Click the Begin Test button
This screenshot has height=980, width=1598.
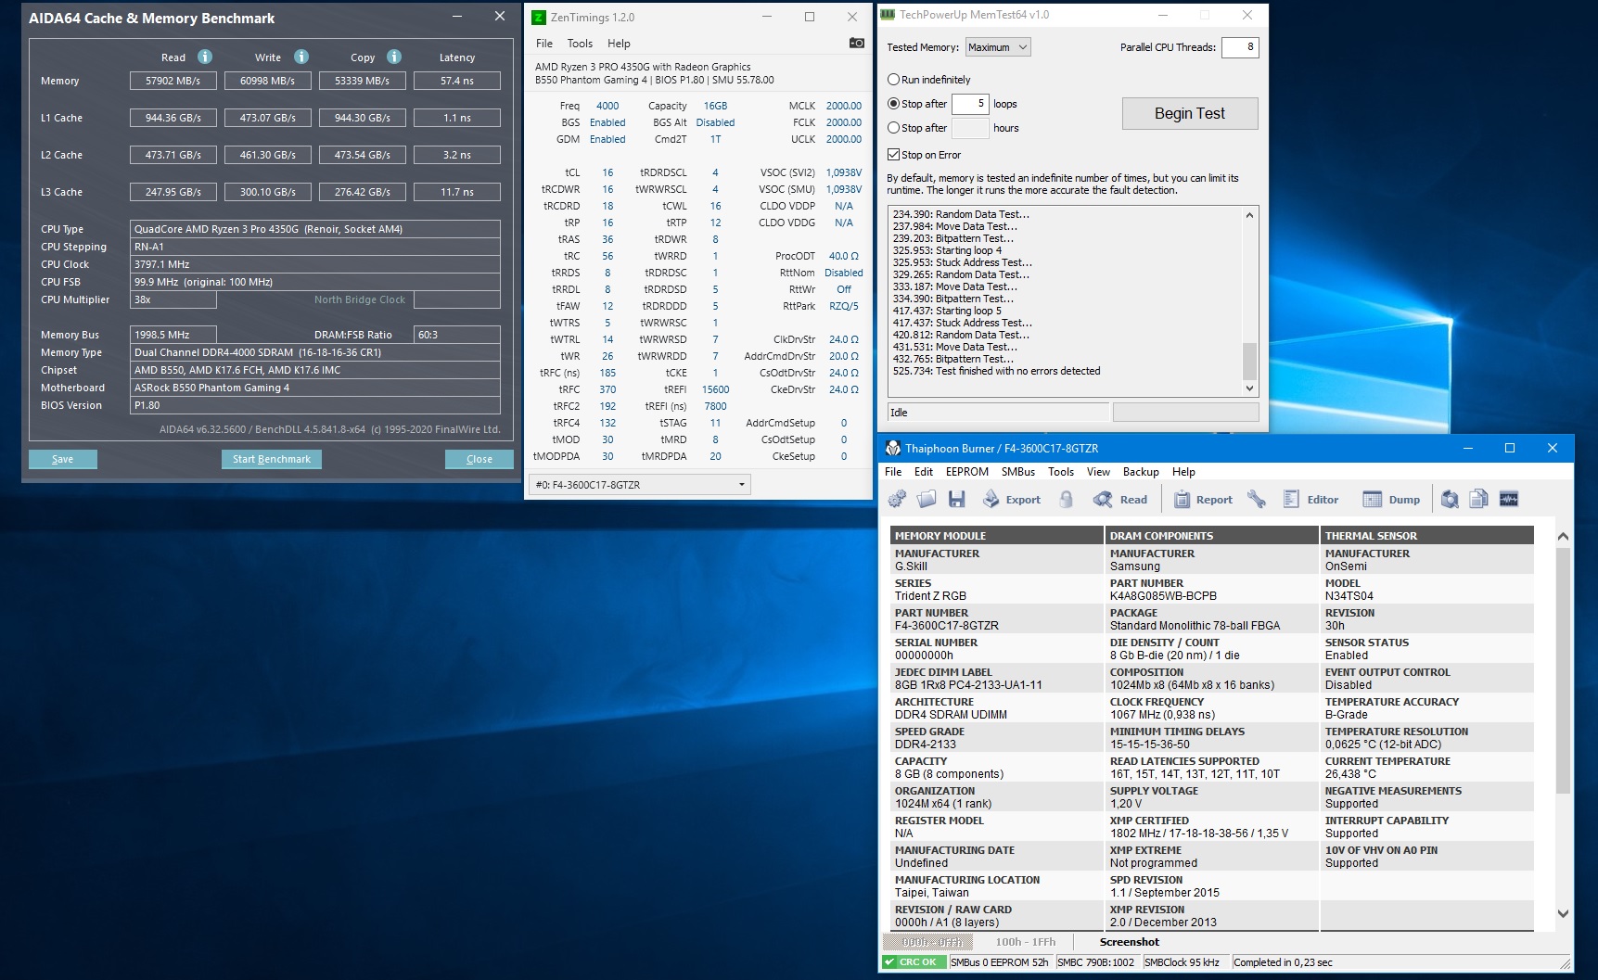pos(1190,113)
